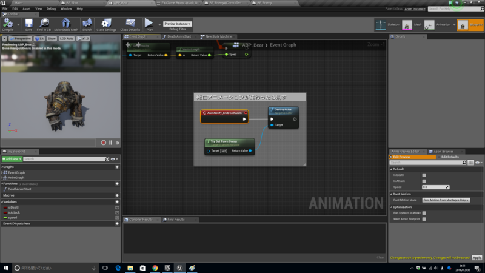Switch to Death Anim Start tab
This screenshot has height=273, width=485.
(179, 36)
